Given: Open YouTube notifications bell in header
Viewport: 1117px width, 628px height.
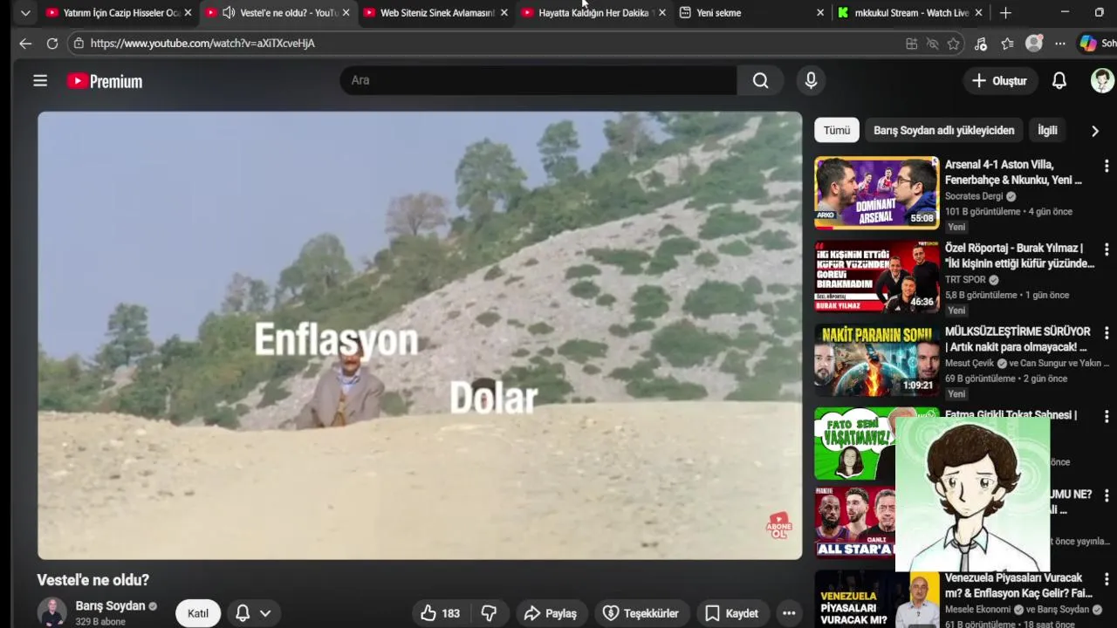Looking at the screenshot, I should coord(1059,80).
